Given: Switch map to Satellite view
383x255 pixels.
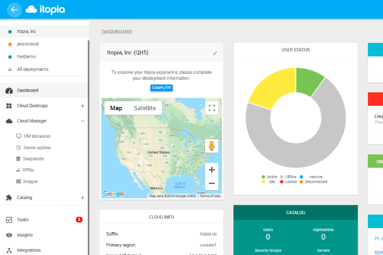Looking at the screenshot, I should (145, 108).
